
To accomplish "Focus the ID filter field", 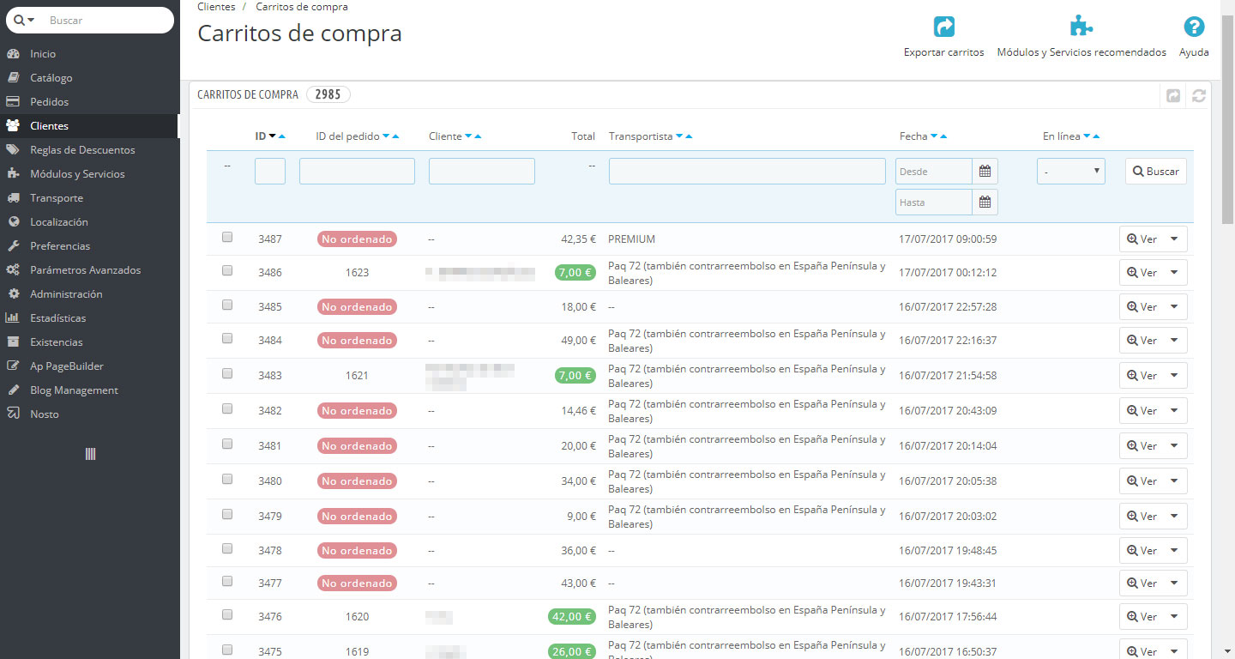I will (x=270, y=172).
